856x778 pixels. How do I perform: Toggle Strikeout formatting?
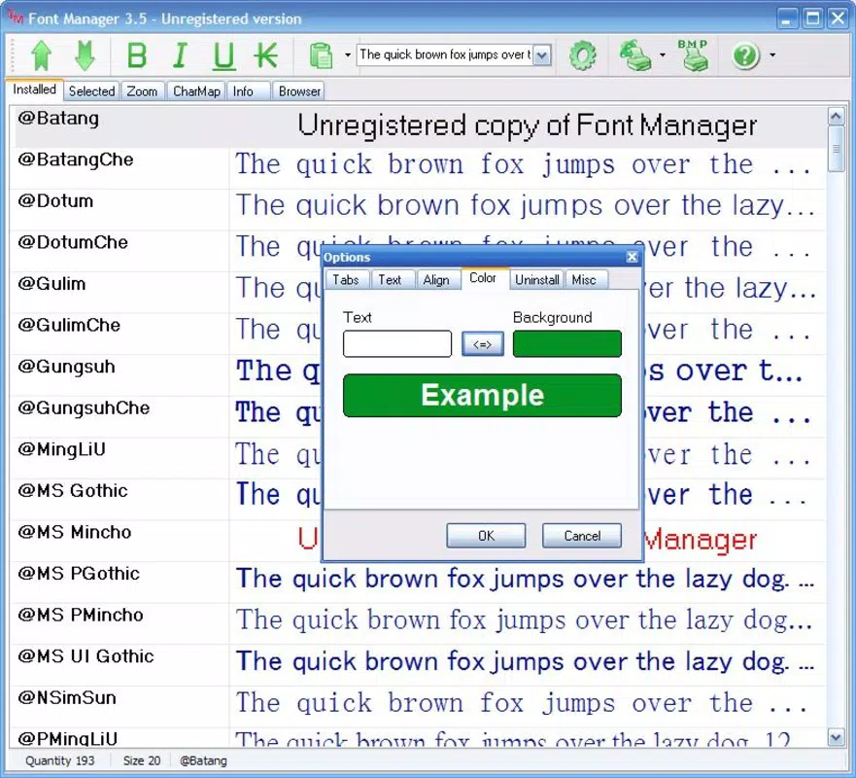[x=266, y=55]
